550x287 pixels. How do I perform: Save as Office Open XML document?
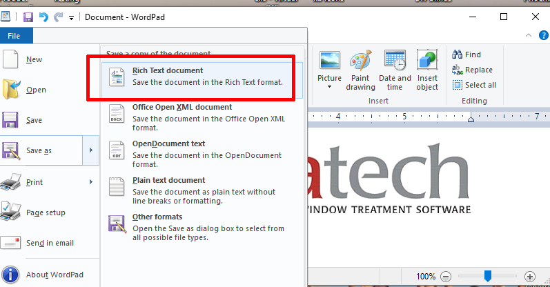click(x=202, y=117)
